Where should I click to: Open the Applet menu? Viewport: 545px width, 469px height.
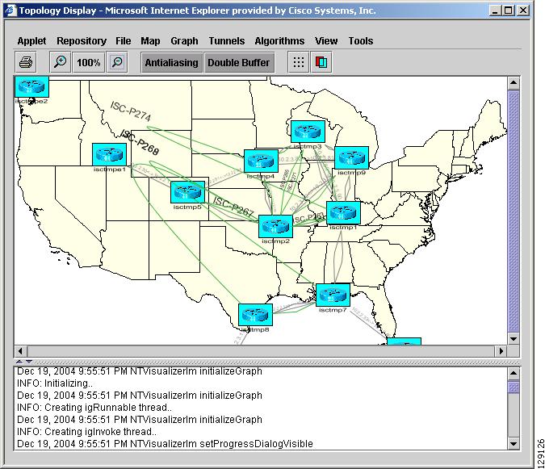click(x=31, y=41)
